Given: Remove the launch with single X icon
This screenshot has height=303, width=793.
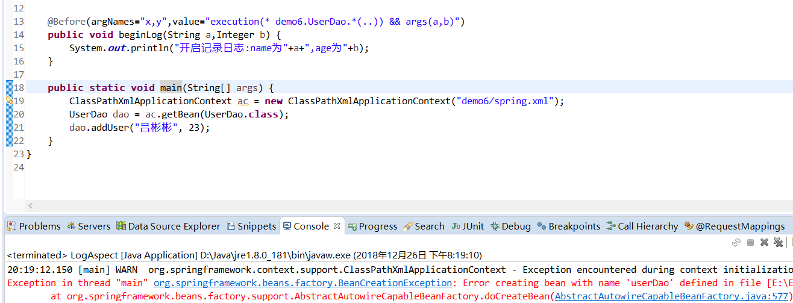Looking at the screenshot, I should coord(764,242).
